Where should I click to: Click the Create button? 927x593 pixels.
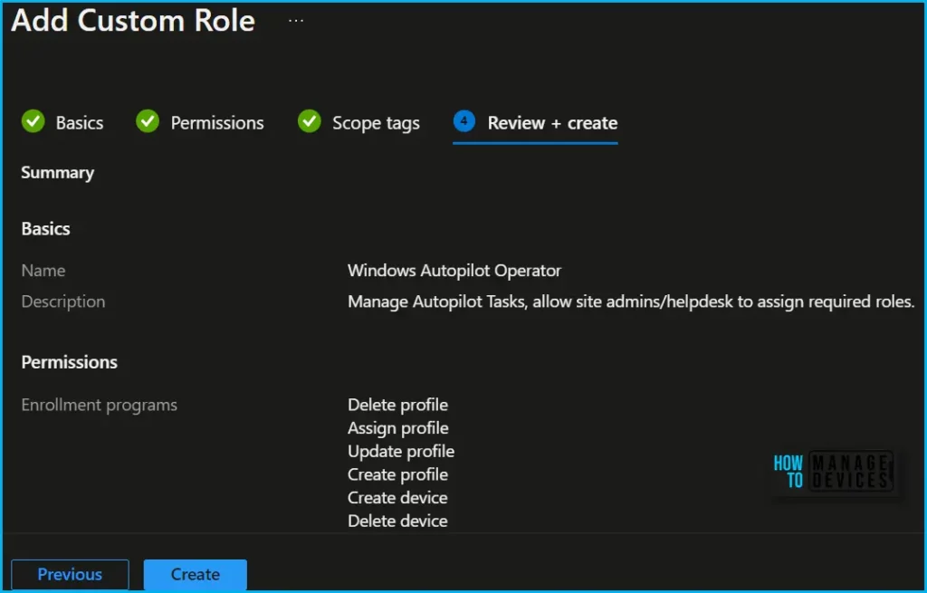pyautogui.click(x=196, y=574)
